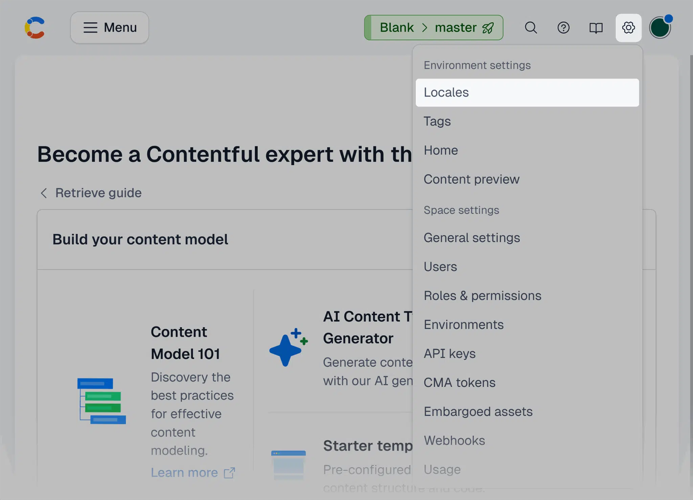Click the Build your content model heading
Image resolution: width=693 pixels, height=500 pixels.
140,240
